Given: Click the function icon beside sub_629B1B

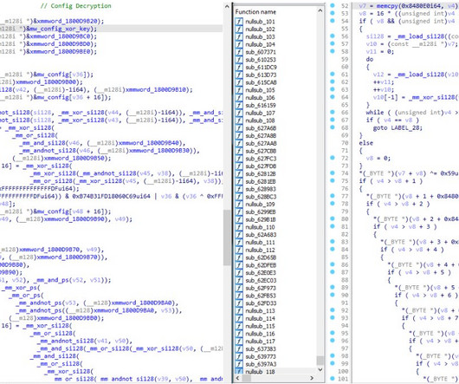Looking at the screenshot, I should tap(239, 219).
